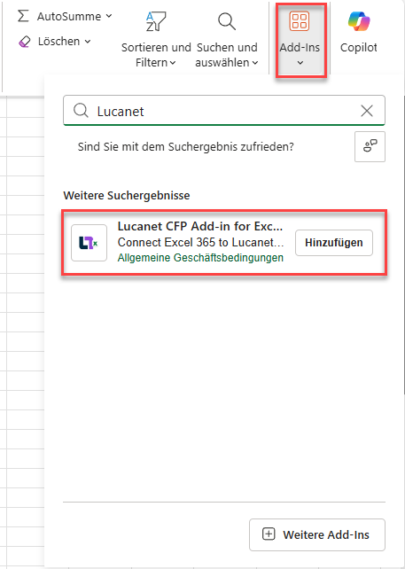Open the Suchen und auswählen dropdown chevron
Screen dimensions: 405x569
click(255, 63)
